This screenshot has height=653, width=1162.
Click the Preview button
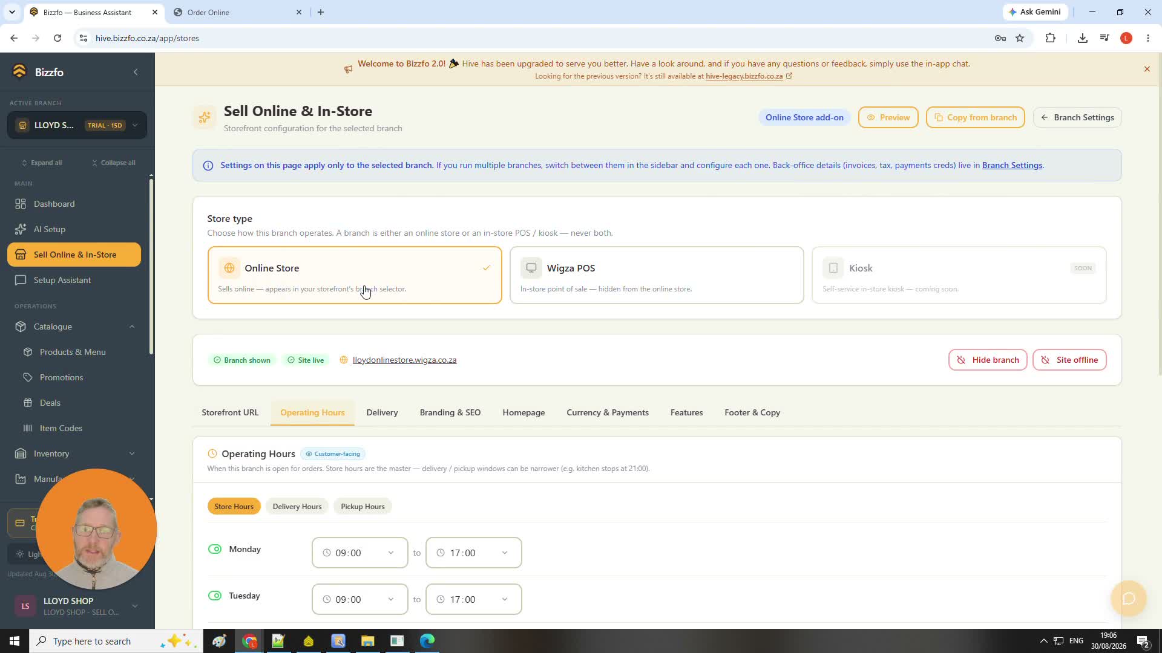coord(888,117)
